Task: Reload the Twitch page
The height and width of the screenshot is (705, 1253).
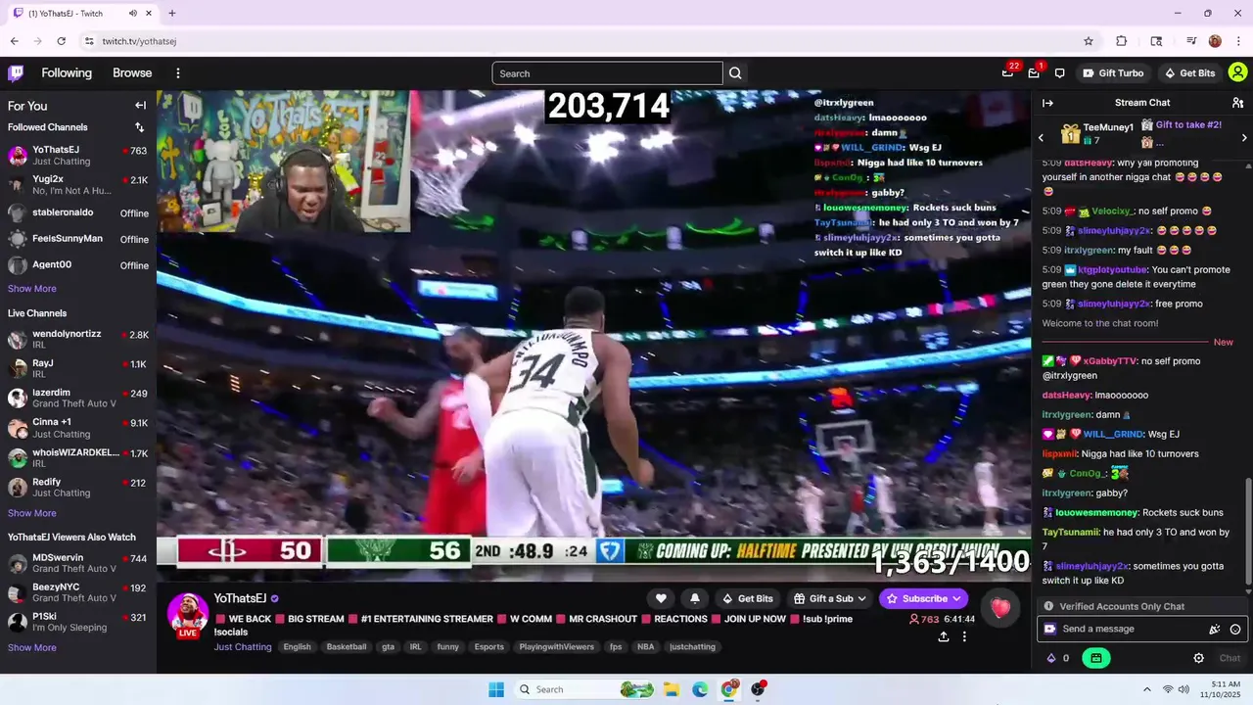Action: tap(61, 41)
